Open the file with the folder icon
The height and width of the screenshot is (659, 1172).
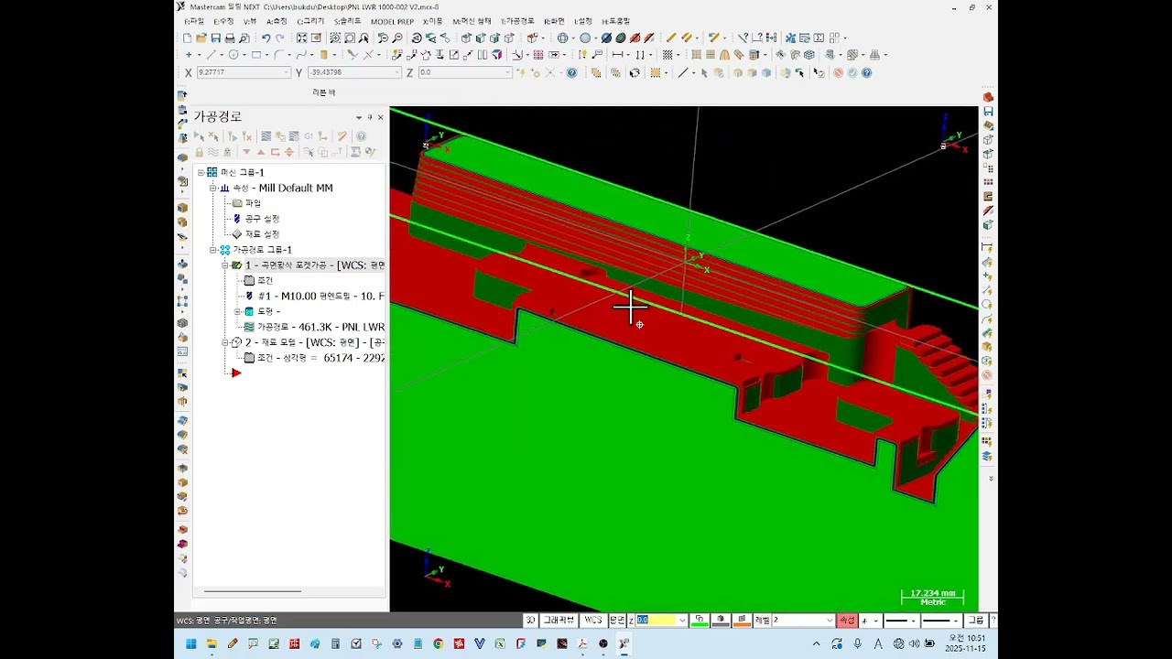coord(201,38)
